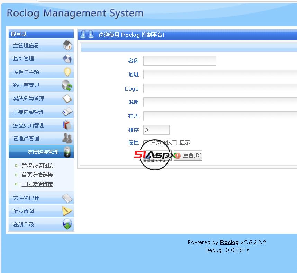Focus the 样式 input field
The image size is (297, 273).
click(x=220, y=116)
